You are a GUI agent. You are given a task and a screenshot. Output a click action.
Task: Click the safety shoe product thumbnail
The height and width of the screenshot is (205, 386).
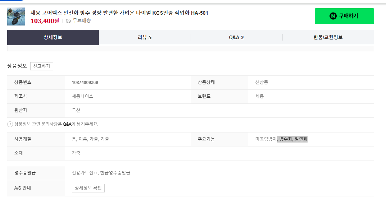(16, 17)
